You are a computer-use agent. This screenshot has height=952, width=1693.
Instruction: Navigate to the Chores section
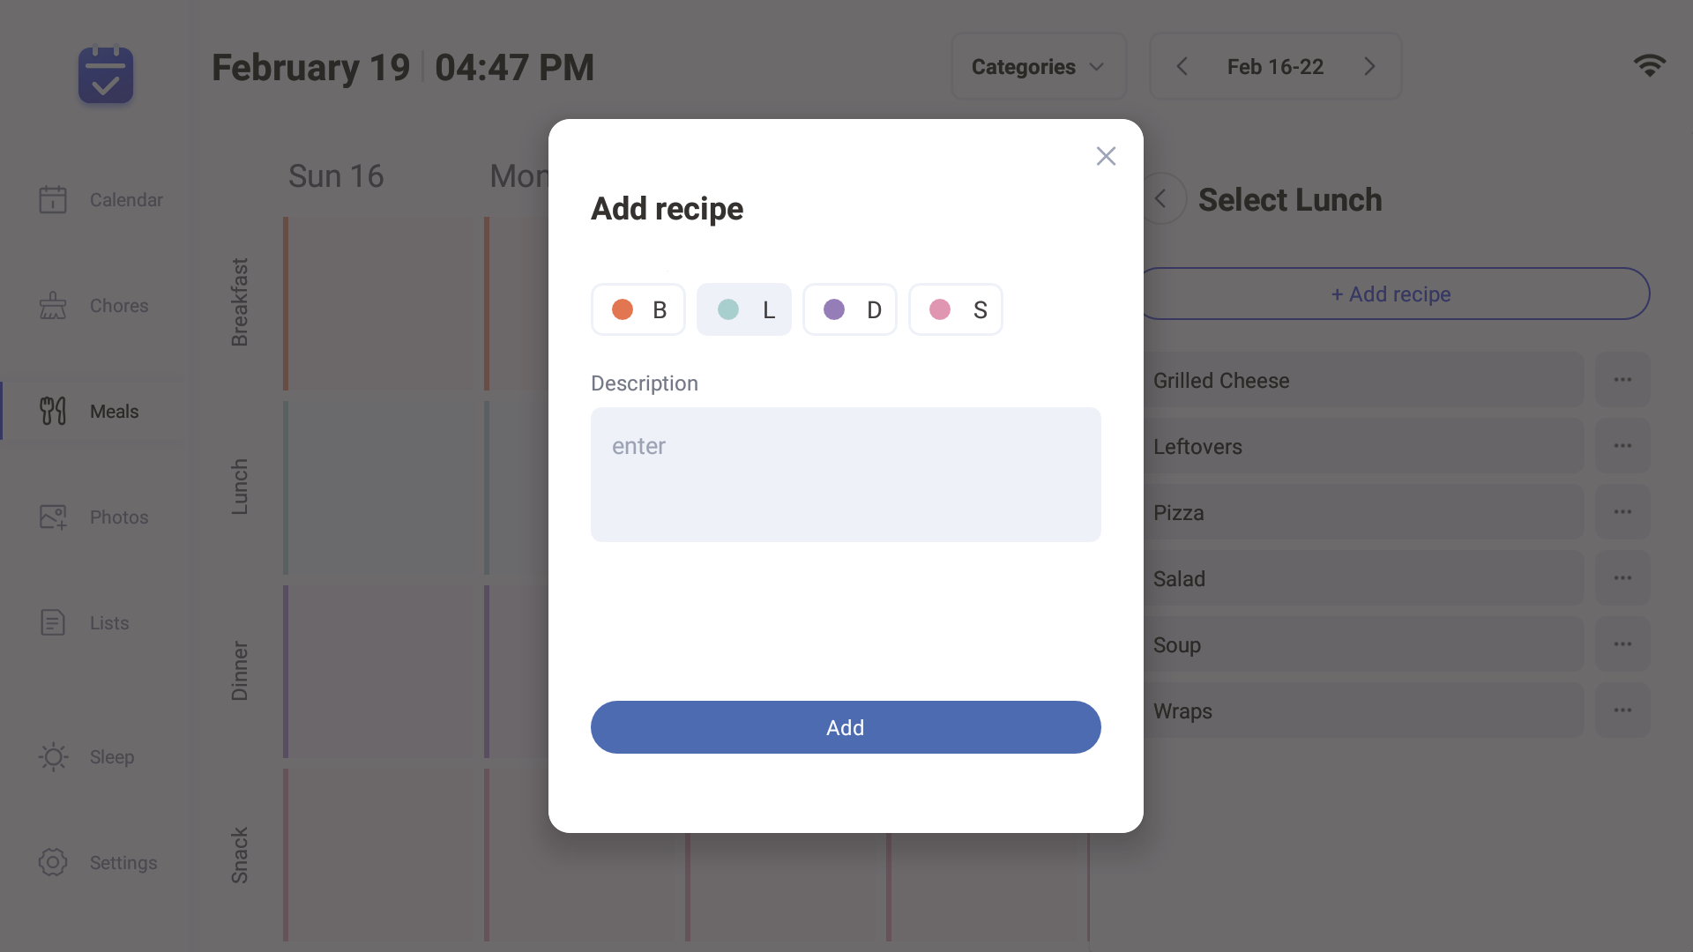click(x=119, y=305)
